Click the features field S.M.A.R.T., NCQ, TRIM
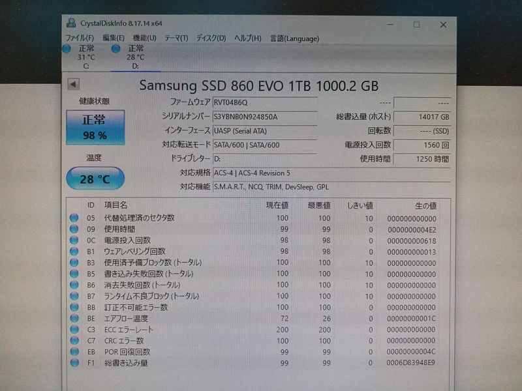Screen dimensions: 522x391 click(x=331, y=187)
